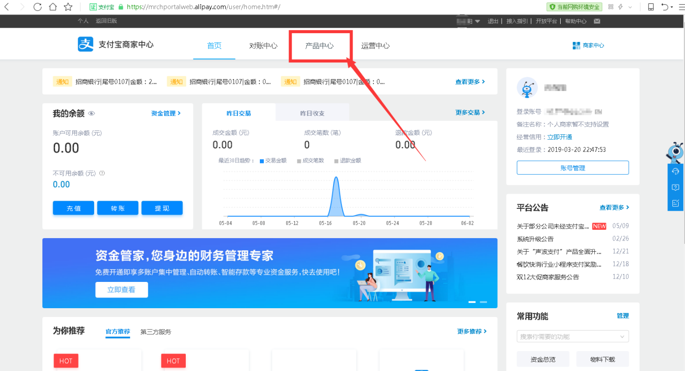Open the 双12大促商家服务公告 announcement
The image size is (685, 371).
coord(548,277)
